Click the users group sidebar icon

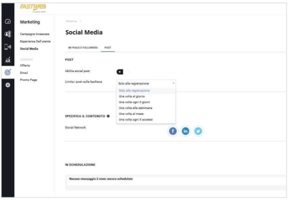(x=8, y=34)
